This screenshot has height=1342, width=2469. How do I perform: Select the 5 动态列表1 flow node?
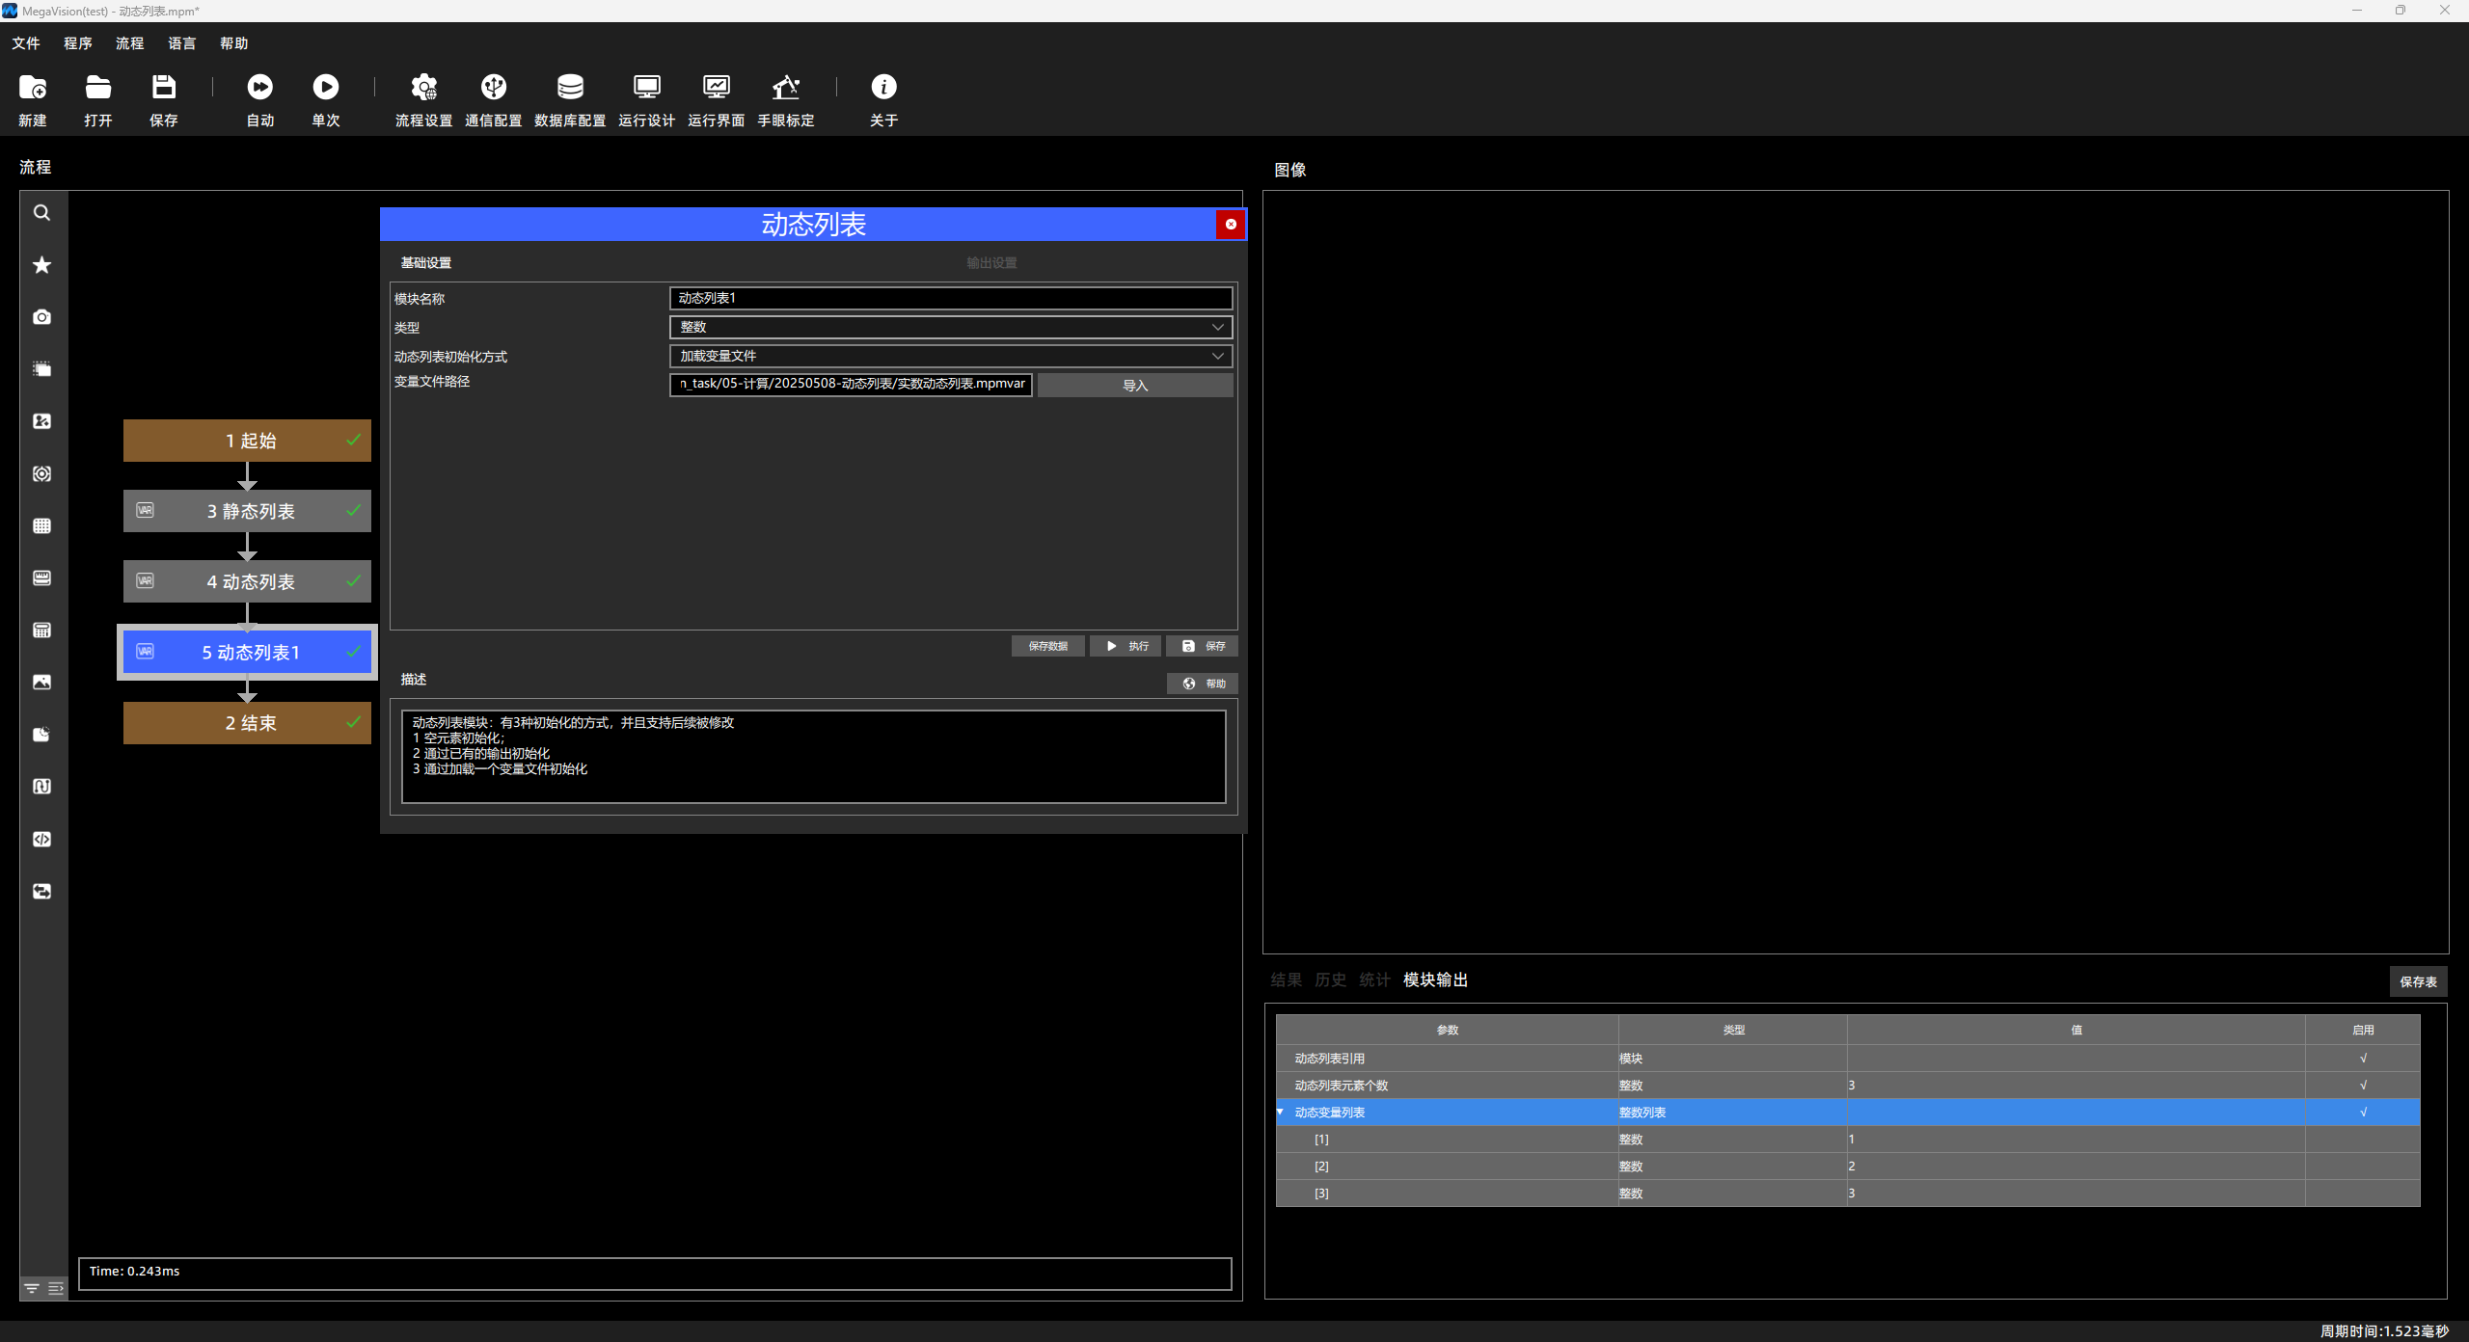point(247,653)
